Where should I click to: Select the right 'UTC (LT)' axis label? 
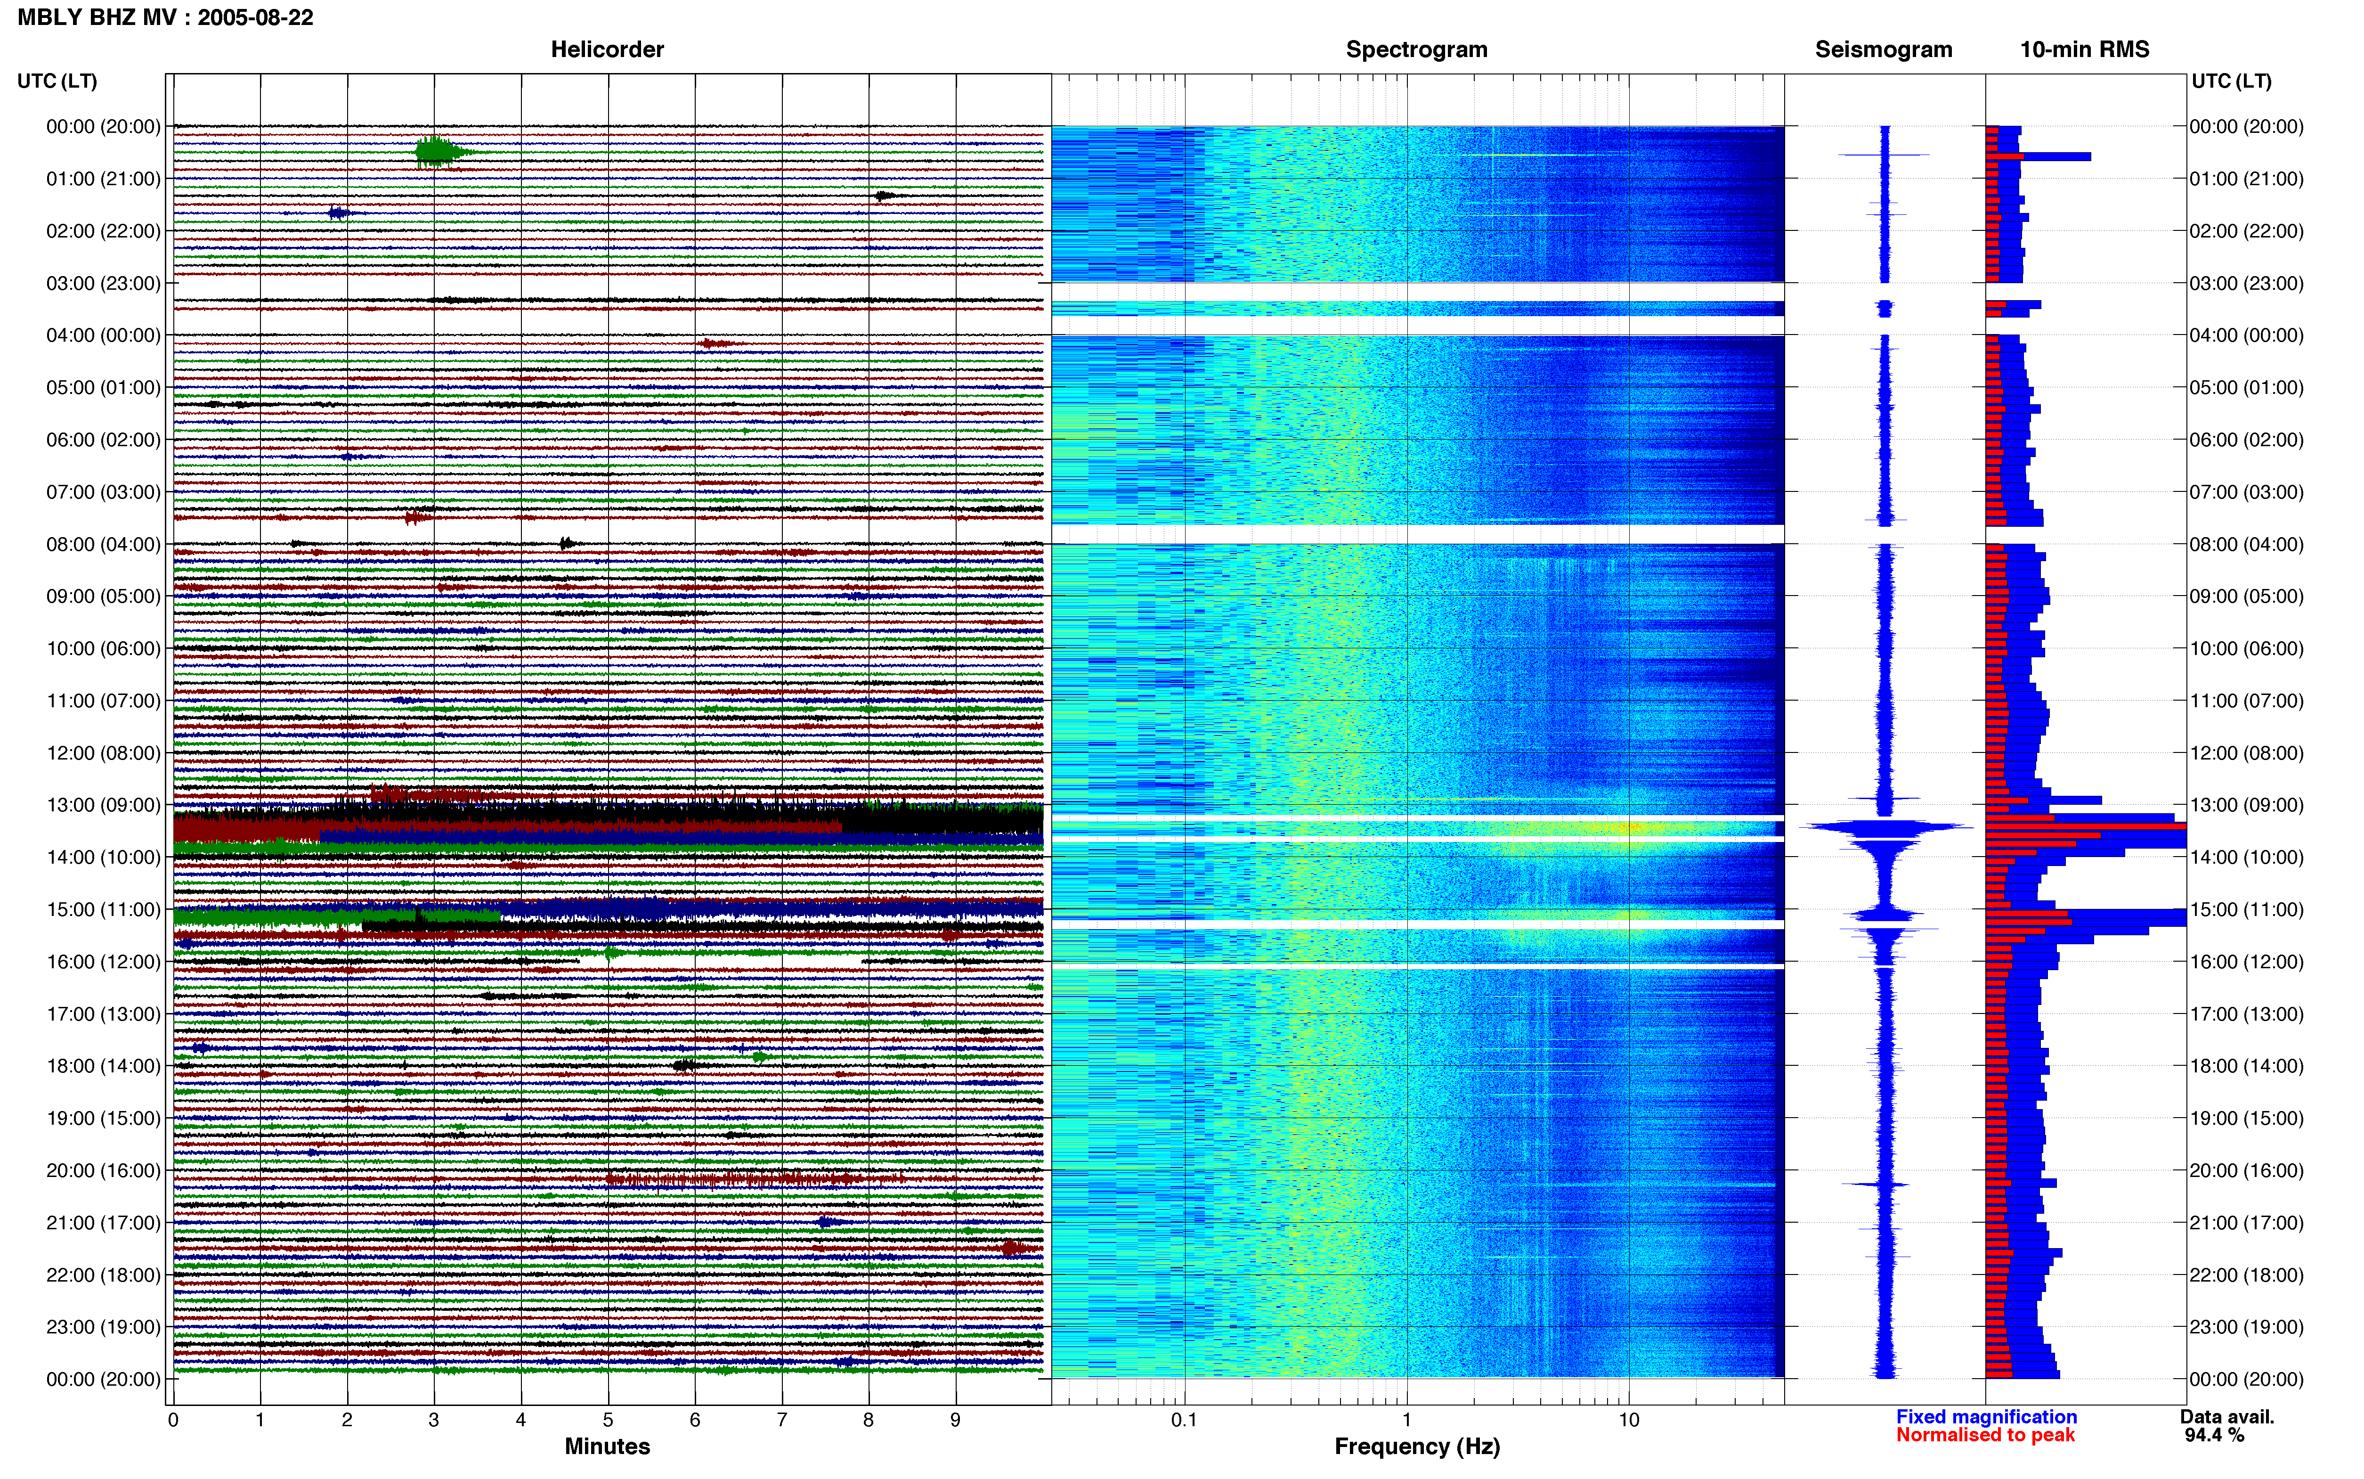tap(2231, 80)
